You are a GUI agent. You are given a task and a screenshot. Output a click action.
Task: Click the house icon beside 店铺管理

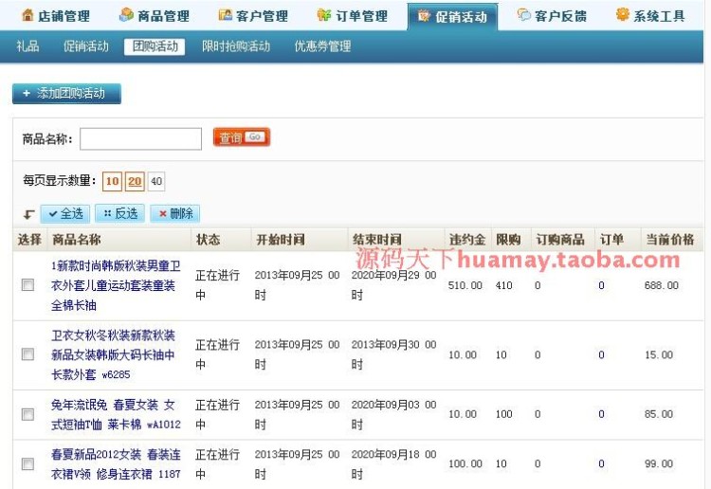click(27, 15)
